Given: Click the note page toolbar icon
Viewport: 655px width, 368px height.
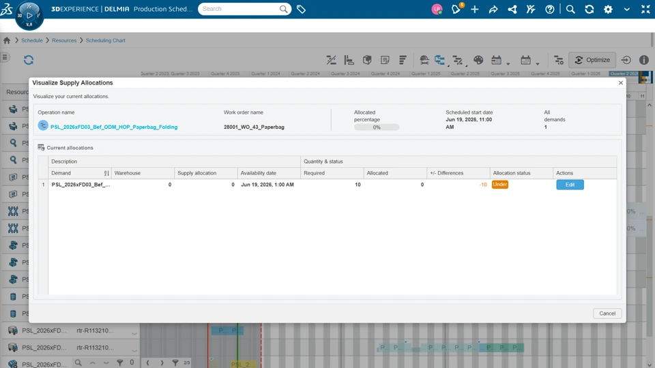Looking at the screenshot, I should pos(385,60).
